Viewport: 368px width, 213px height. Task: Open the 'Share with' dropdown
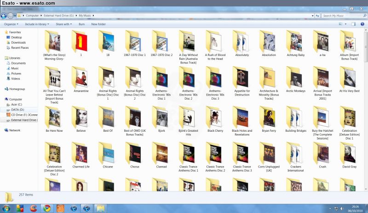coord(63,24)
